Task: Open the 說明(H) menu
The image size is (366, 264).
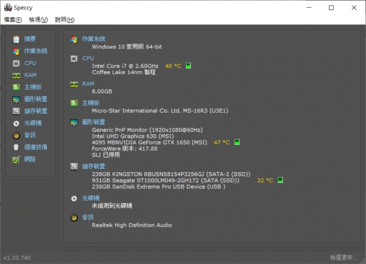Action: point(65,20)
